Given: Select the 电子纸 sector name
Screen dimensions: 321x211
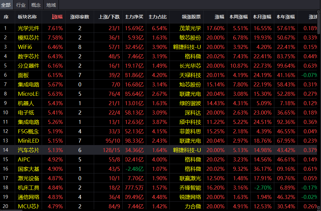Looking at the screenshot, I should coord(26,113).
